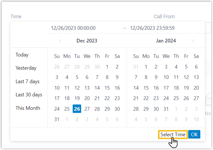
Task: Pick December 31 in the left calendar
Action: pyautogui.click(x=57, y=120)
